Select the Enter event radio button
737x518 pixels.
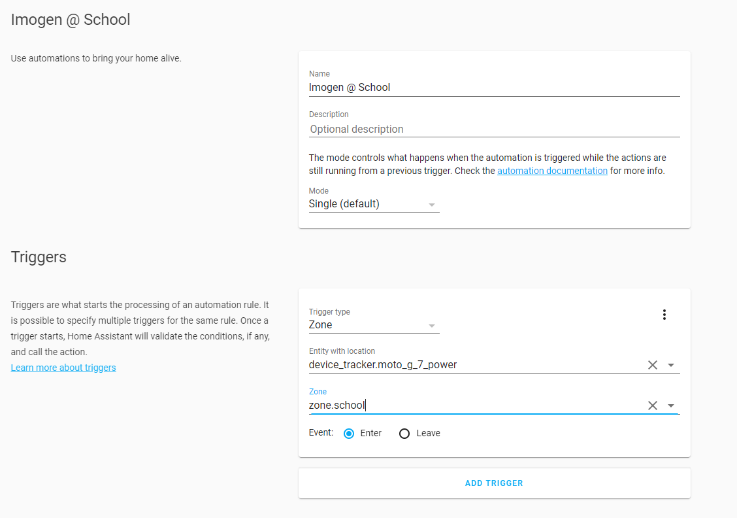coord(349,434)
